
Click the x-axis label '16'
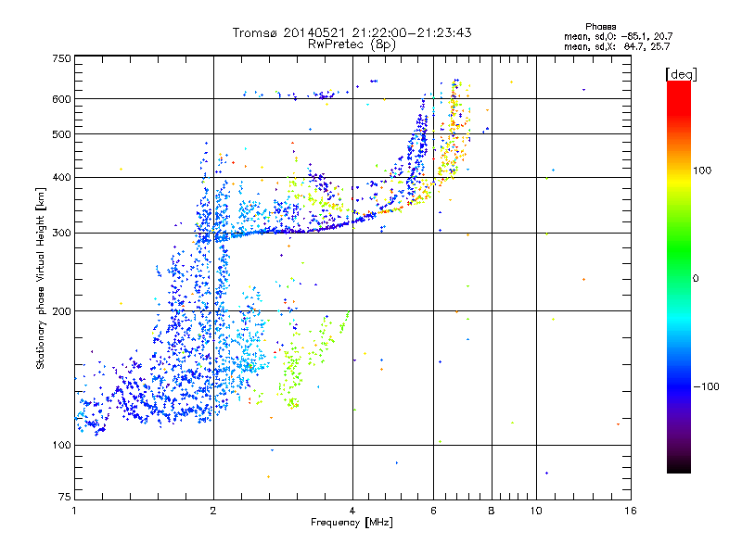pos(631,511)
